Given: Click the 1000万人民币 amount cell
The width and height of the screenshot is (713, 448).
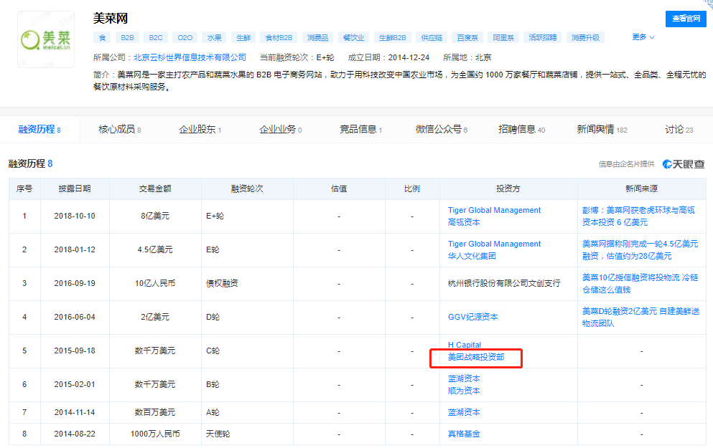Looking at the screenshot, I should click(155, 434).
